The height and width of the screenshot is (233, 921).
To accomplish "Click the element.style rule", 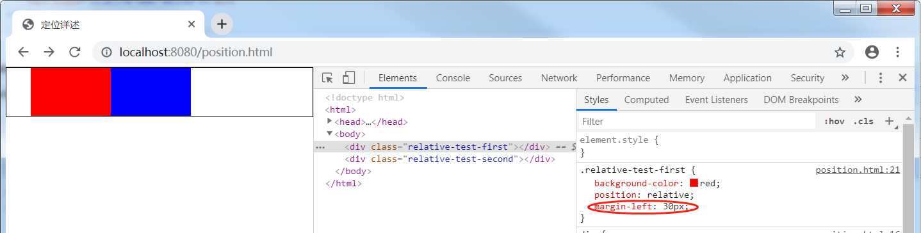I will point(614,140).
